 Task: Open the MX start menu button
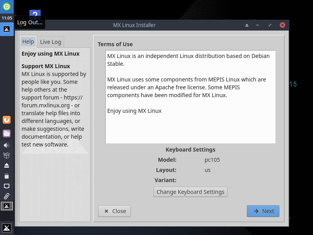pyautogui.click(x=7, y=228)
